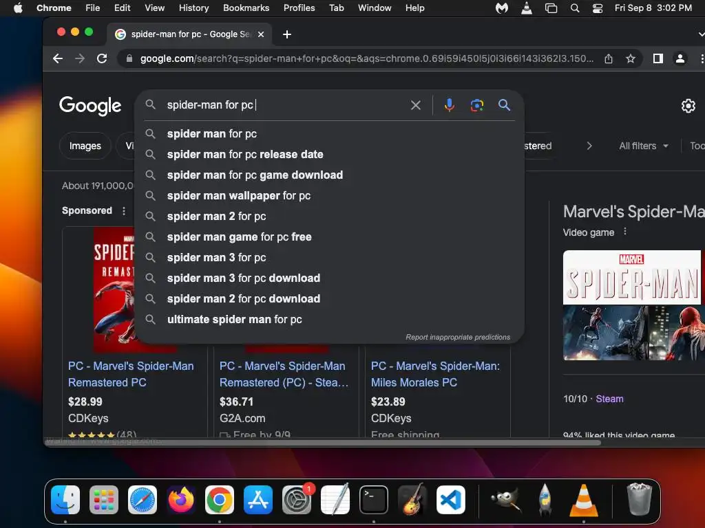Close the spider-man for pc tab
The height and width of the screenshot is (528, 705).
tap(261, 34)
